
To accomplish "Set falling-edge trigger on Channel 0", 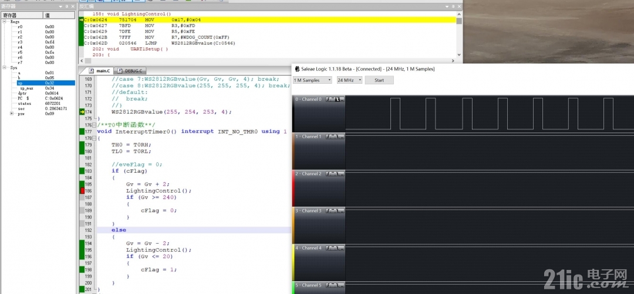I will 337,99.
